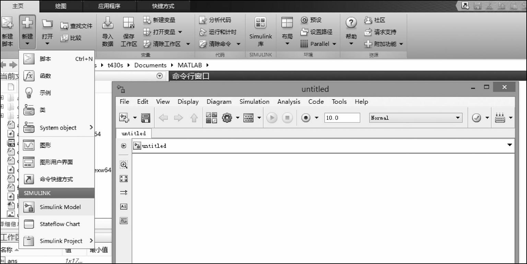Open Normal simulation mode dropdown
Screen dimensions: 527x264
pyautogui.click(x=415, y=118)
